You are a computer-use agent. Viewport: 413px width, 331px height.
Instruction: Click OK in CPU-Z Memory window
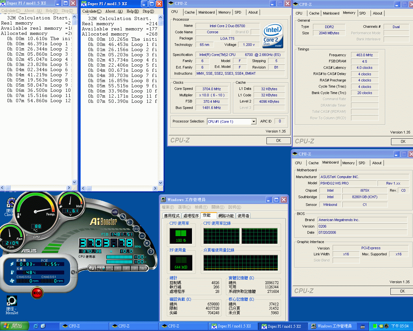click(403, 142)
